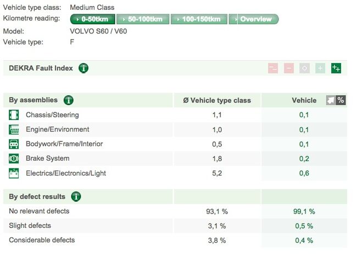This screenshot has width=357, height=262.
Task: Select the neutral circle fault index rating
Action: pyautogui.click(x=305, y=69)
